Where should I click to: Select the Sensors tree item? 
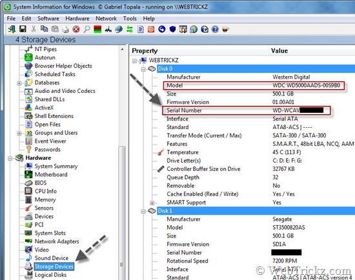pyautogui.click(x=44, y=208)
